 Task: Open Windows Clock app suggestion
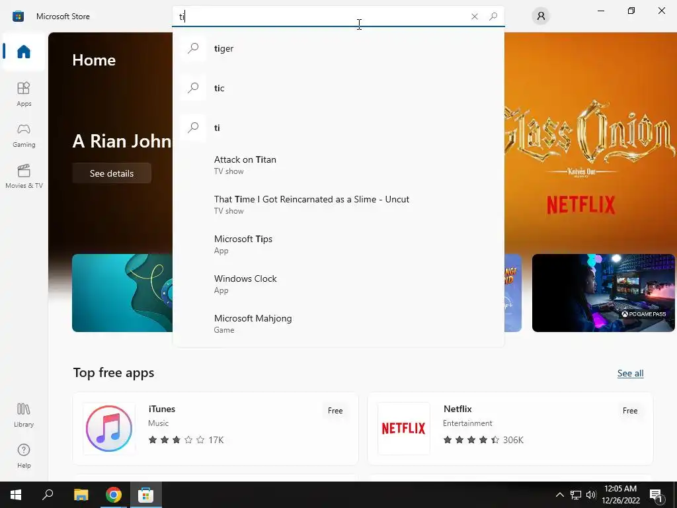(x=338, y=284)
